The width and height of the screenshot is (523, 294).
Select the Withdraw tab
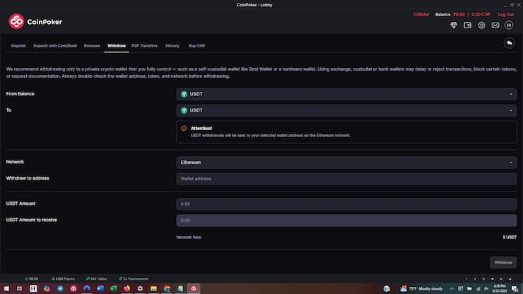[117, 46]
